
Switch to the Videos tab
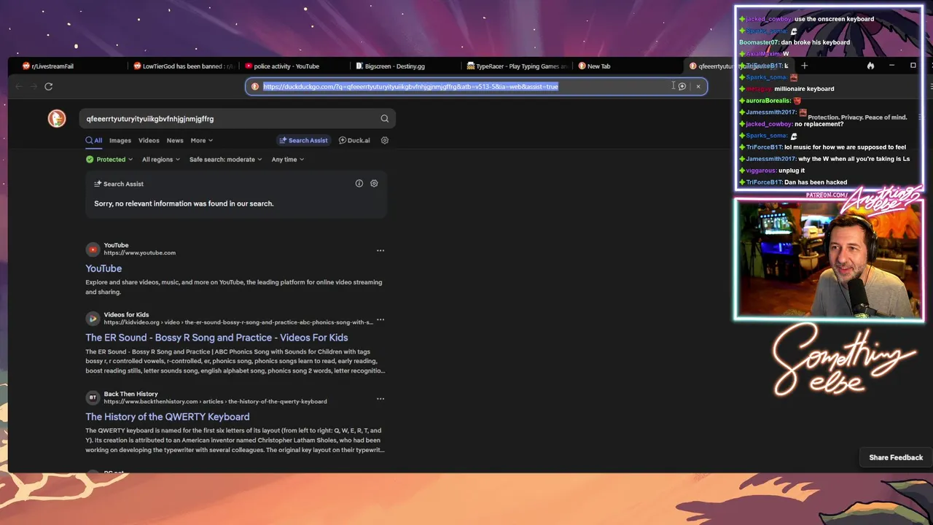(149, 140)
